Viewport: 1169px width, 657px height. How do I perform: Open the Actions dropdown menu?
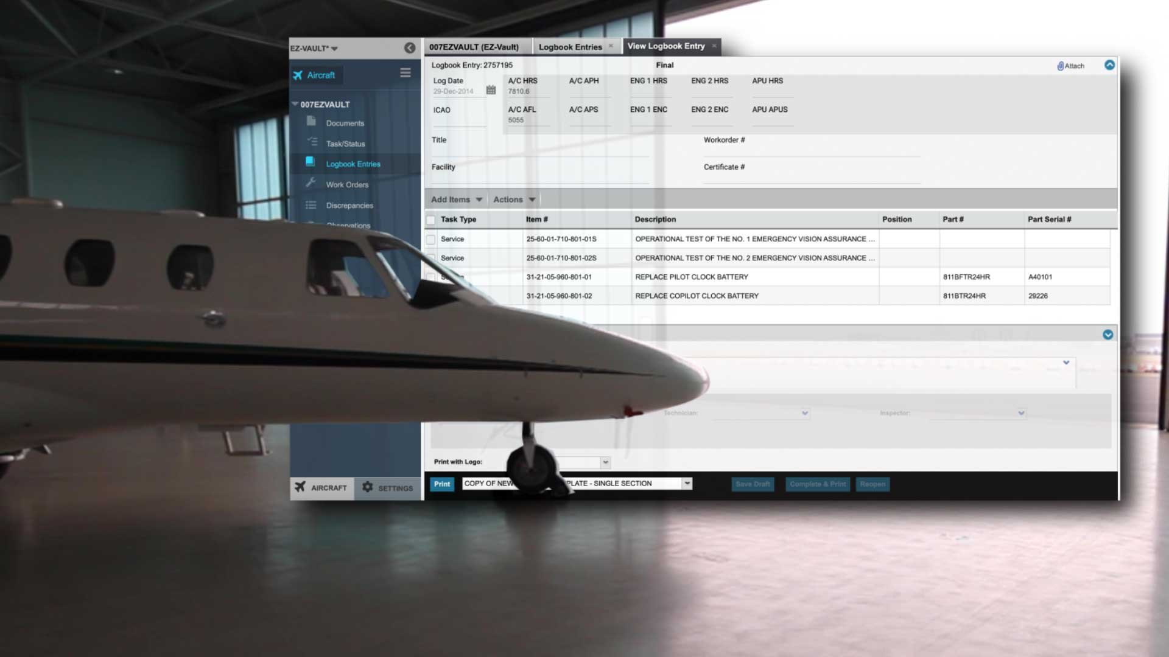514,200
